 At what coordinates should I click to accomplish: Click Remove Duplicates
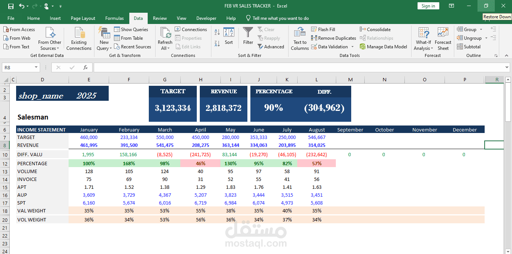(x=333, y=38)
